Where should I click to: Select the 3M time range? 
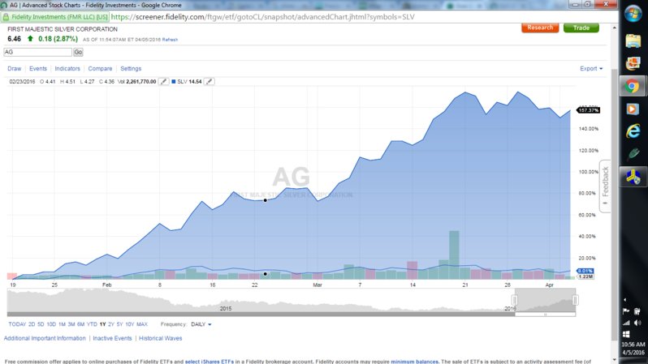[71, 324]
